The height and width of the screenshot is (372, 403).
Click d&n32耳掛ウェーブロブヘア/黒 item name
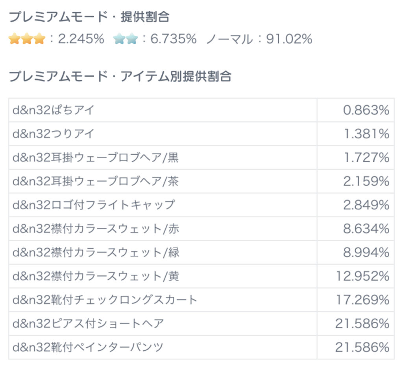coord(96,158)
